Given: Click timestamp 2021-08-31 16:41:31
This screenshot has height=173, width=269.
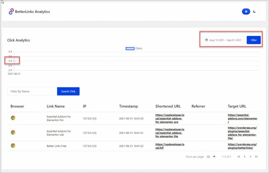Looking at the screenshot, I should [x=131, y=133].
